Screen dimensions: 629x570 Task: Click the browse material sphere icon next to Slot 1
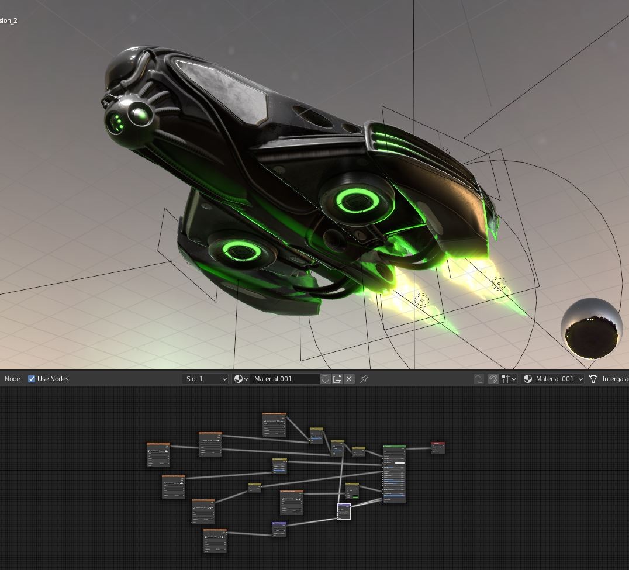(x=239, y=379)
